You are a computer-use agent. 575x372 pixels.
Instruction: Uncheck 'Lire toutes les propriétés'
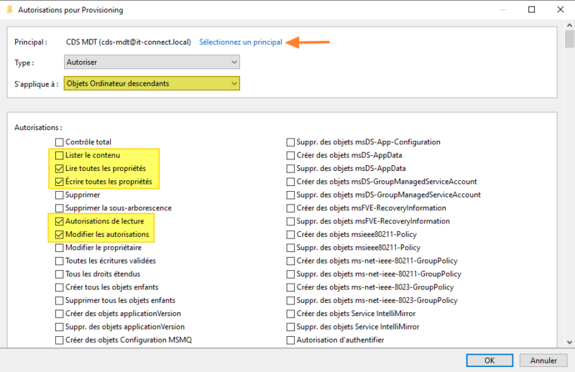pyautogui.click(x=60, y=168)
